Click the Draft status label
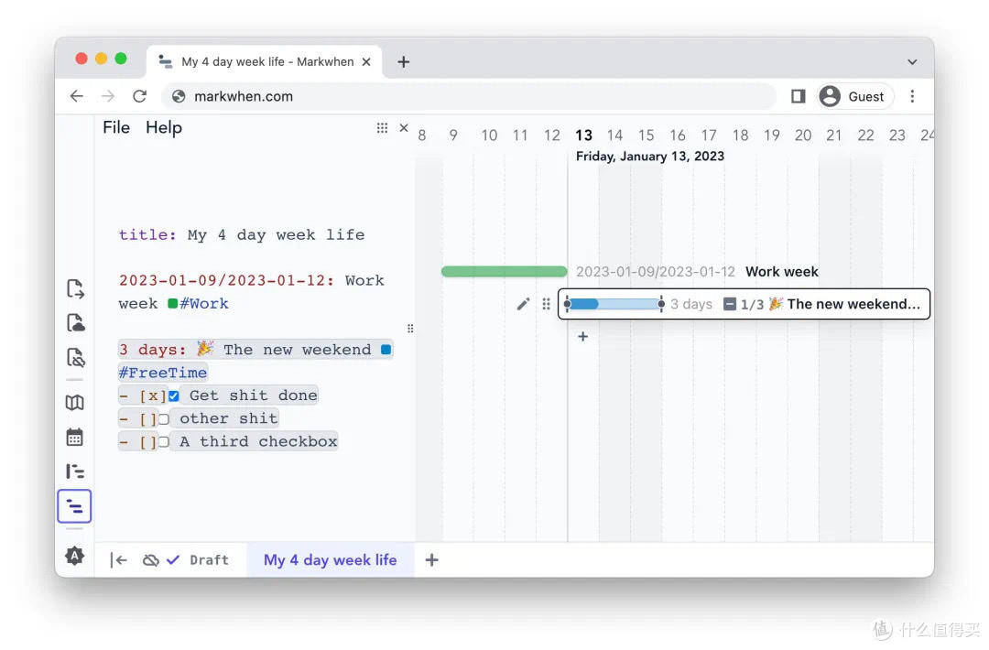The image size is (989, 650). coord(209,560)
